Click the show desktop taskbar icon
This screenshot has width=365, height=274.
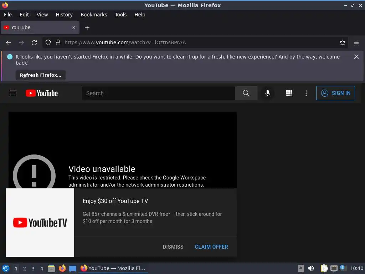[x=73, y=268]
